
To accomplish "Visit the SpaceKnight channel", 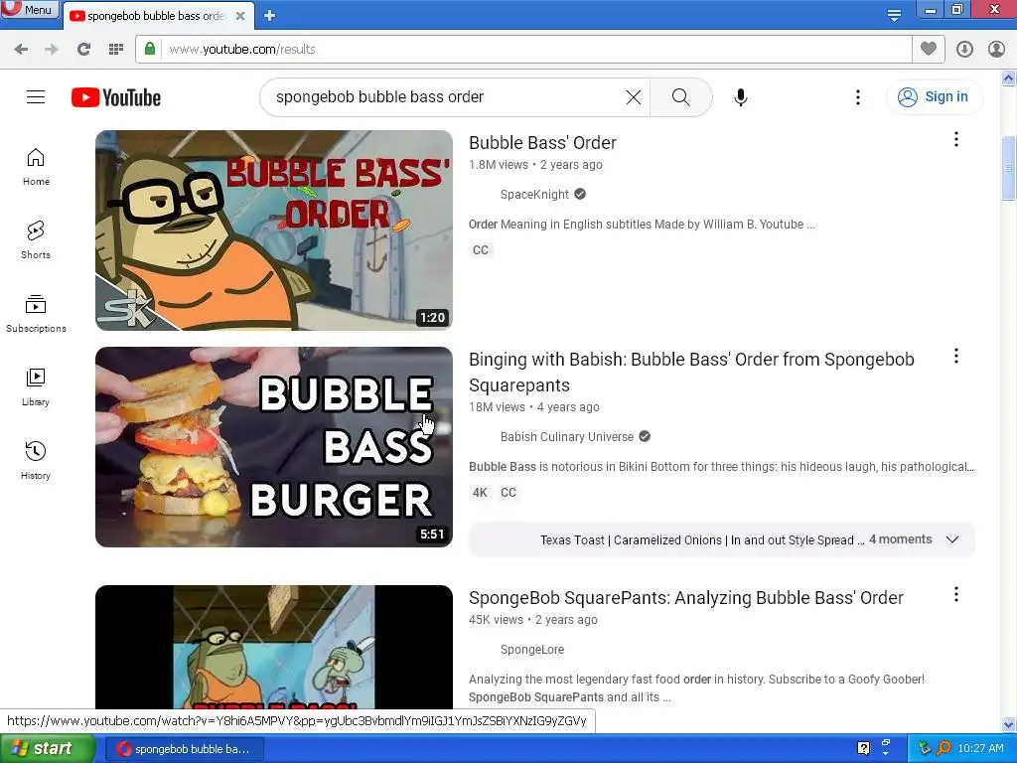I will click(534, 194).
